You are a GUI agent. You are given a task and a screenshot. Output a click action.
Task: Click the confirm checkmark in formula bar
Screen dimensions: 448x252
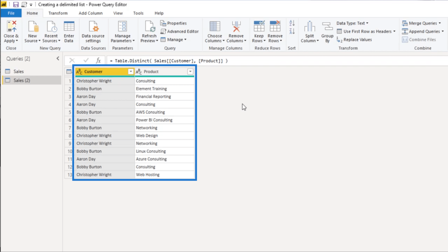click(x=86, y=61)
